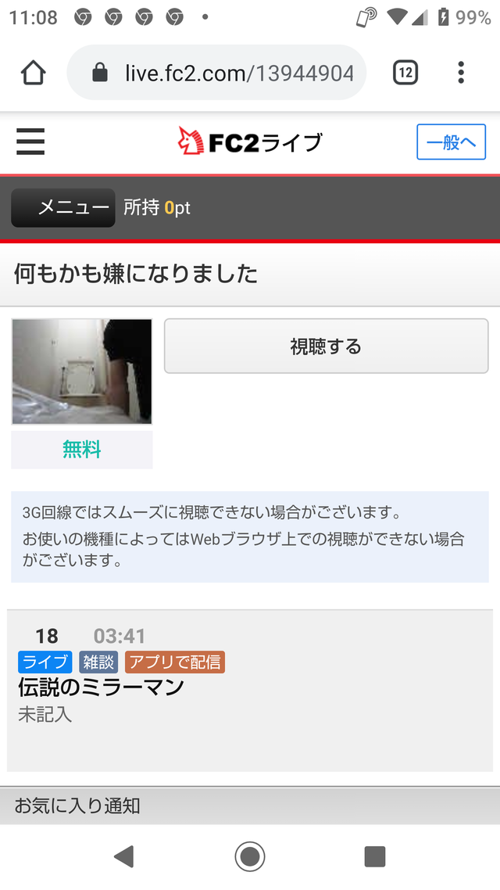Open the hamburger navigation menu

click(x=30, y=142)
